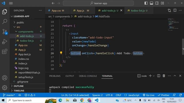184x103 pixels.
Task: Toggle bottom panel layout icon
Action: tap(152, 3)
